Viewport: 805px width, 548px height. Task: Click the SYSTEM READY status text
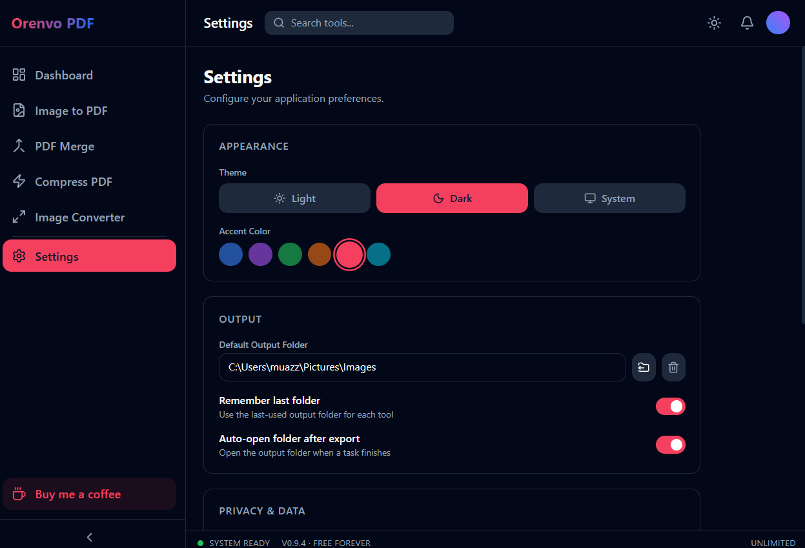(x=239, y=543)
